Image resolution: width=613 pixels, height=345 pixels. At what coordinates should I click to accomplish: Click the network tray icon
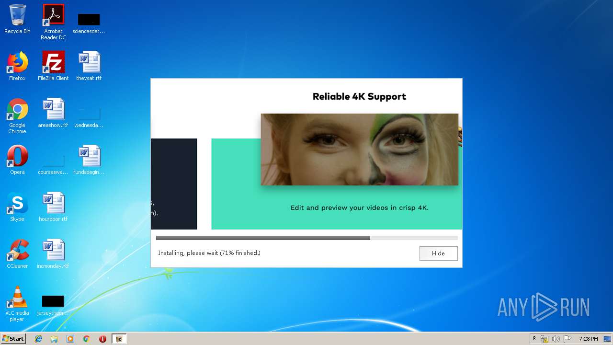click(545, 339)
